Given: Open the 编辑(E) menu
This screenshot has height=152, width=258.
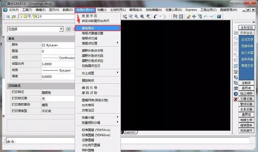Looking at the screenshot, I should click(x=40, y=10).
